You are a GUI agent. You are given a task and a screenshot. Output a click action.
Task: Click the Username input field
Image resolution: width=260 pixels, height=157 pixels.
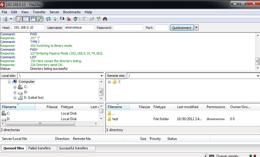79,27
